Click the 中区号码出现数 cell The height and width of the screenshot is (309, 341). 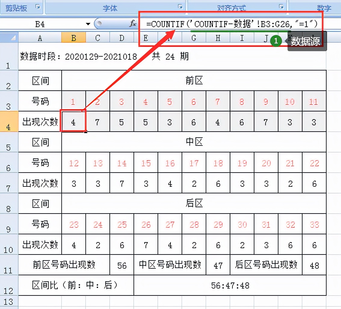(170, 264)
